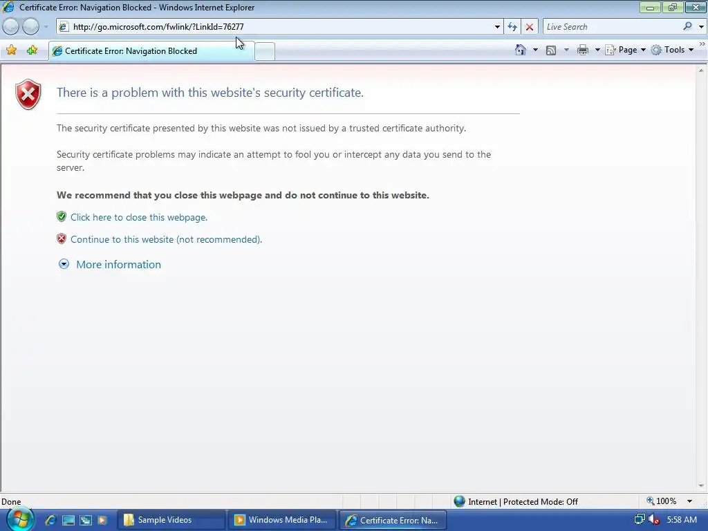
Task: Click the page icon beside the URL
Action: [64, 27]
